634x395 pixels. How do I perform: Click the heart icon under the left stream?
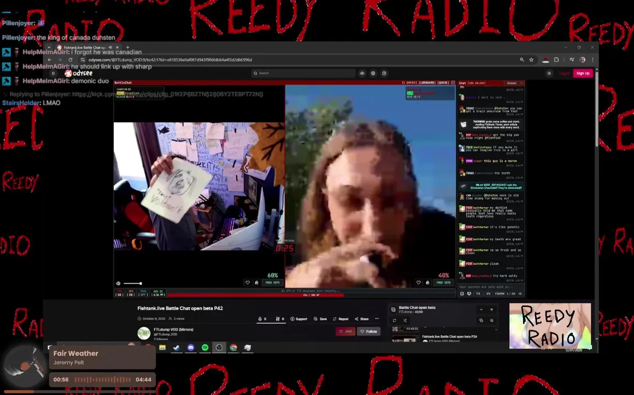coord(247,283)
